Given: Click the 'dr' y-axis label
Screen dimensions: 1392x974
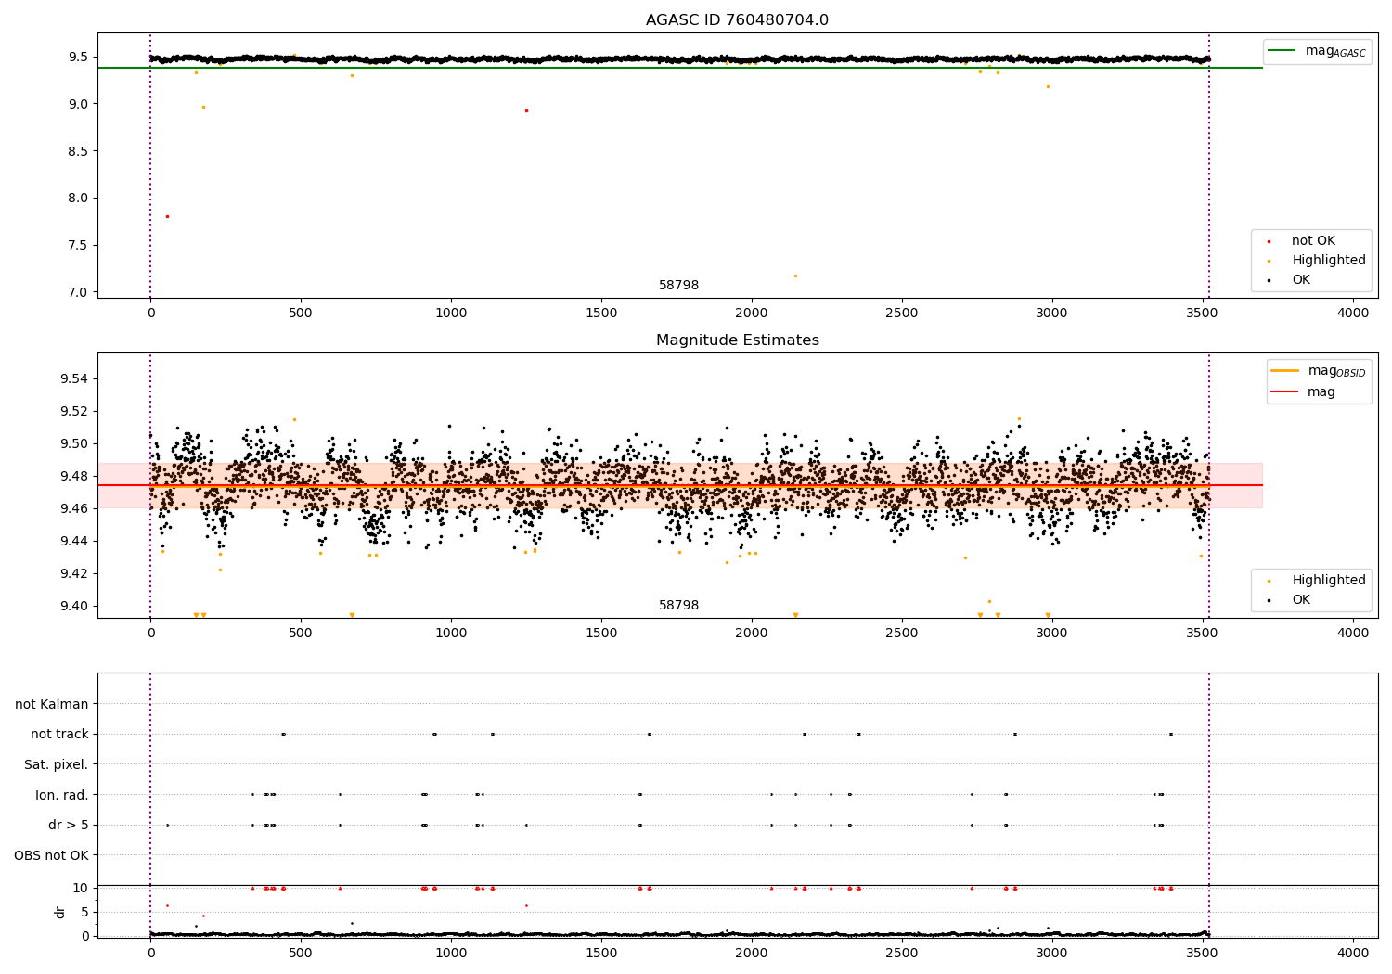Looking at the screenshot, I should coord(60,912).
